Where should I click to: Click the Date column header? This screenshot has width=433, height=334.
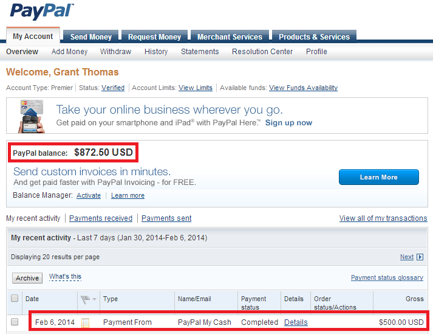[32, 299]
